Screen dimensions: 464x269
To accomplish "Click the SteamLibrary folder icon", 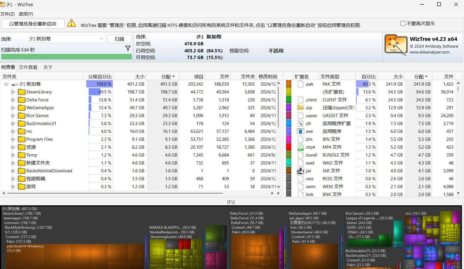I will 21,92.
